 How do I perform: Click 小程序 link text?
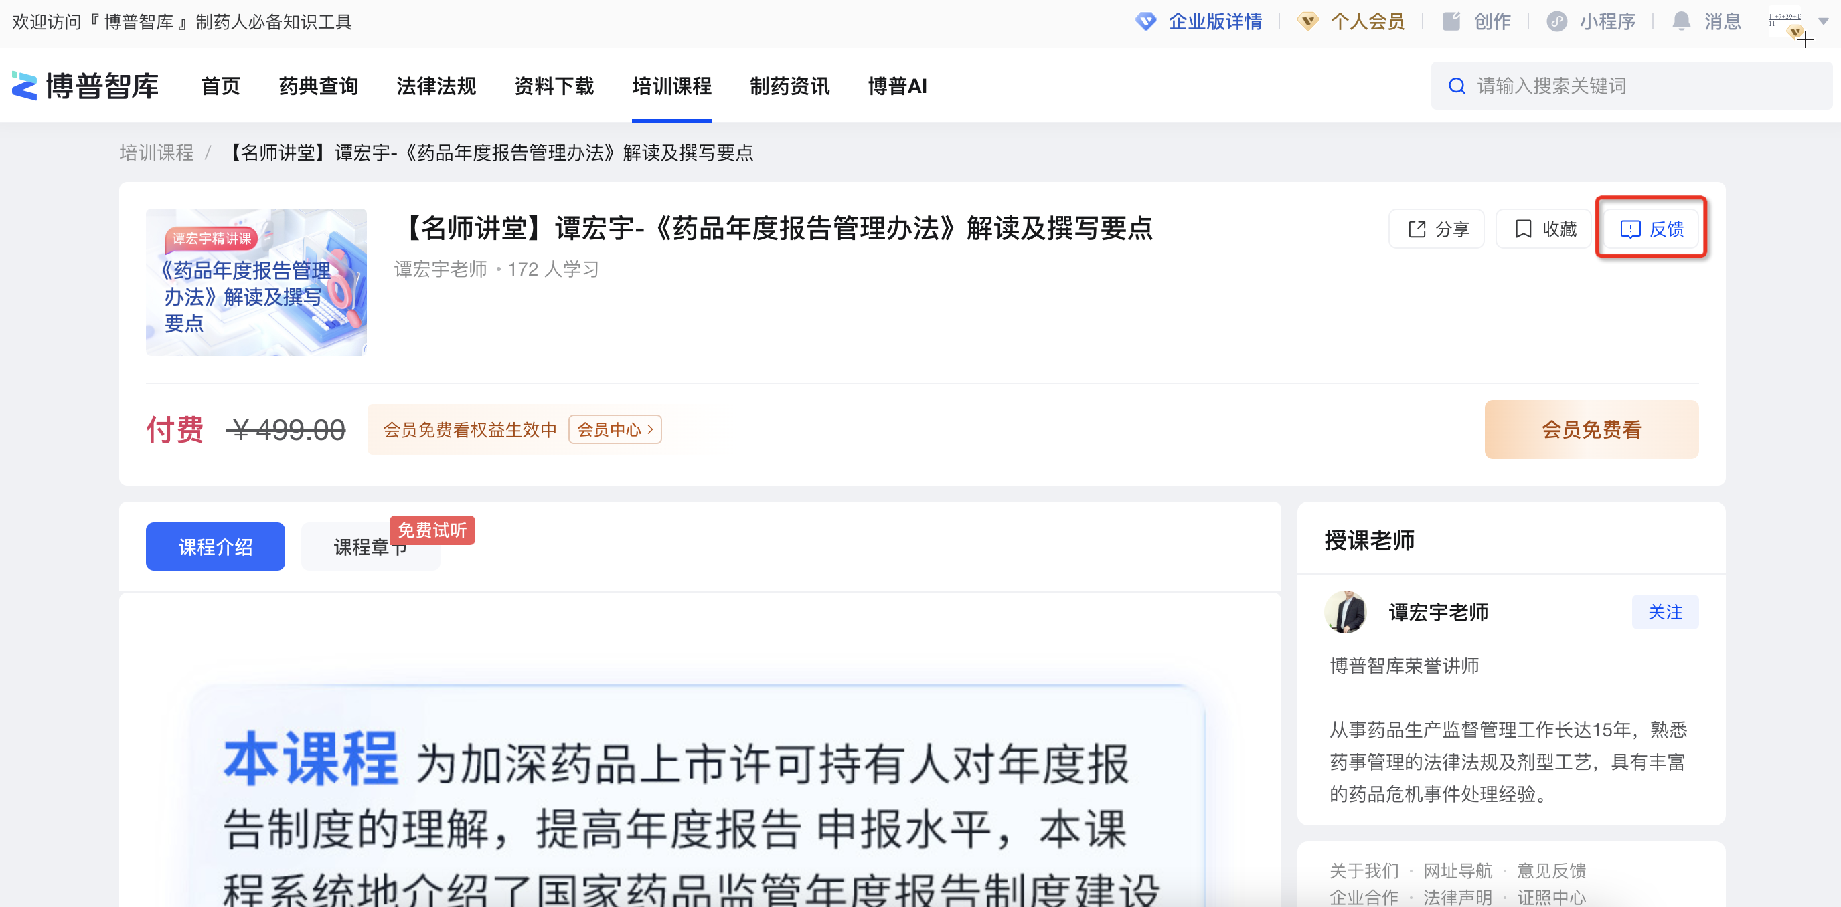coord(1608,22)
